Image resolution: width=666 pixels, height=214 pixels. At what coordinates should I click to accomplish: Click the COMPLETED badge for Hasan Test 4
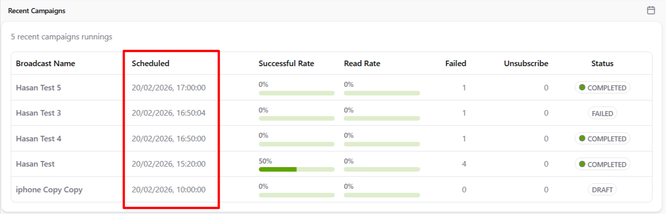(602, 139)
